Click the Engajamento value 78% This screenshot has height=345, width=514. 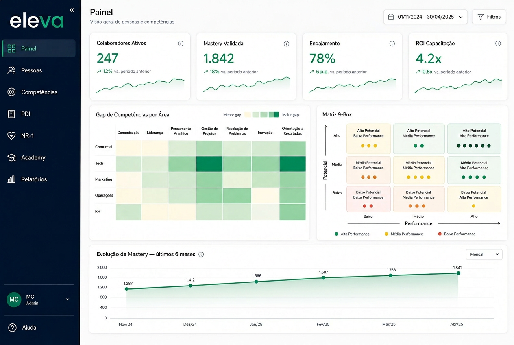pos(322,59)
